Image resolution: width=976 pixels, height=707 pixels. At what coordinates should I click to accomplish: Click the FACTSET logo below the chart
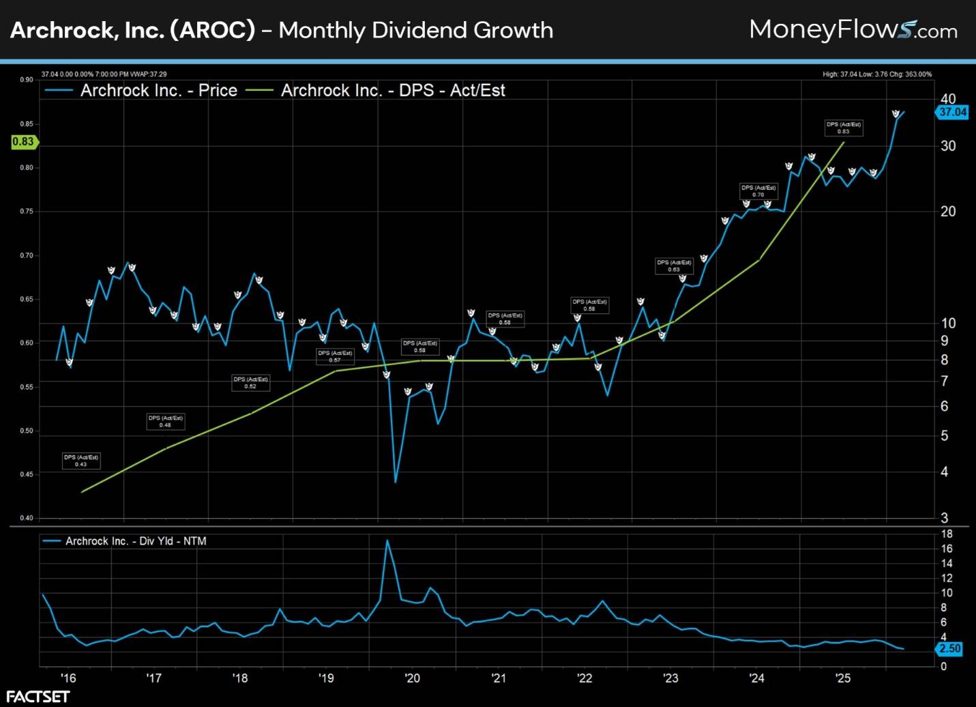(x=38, y=697)
